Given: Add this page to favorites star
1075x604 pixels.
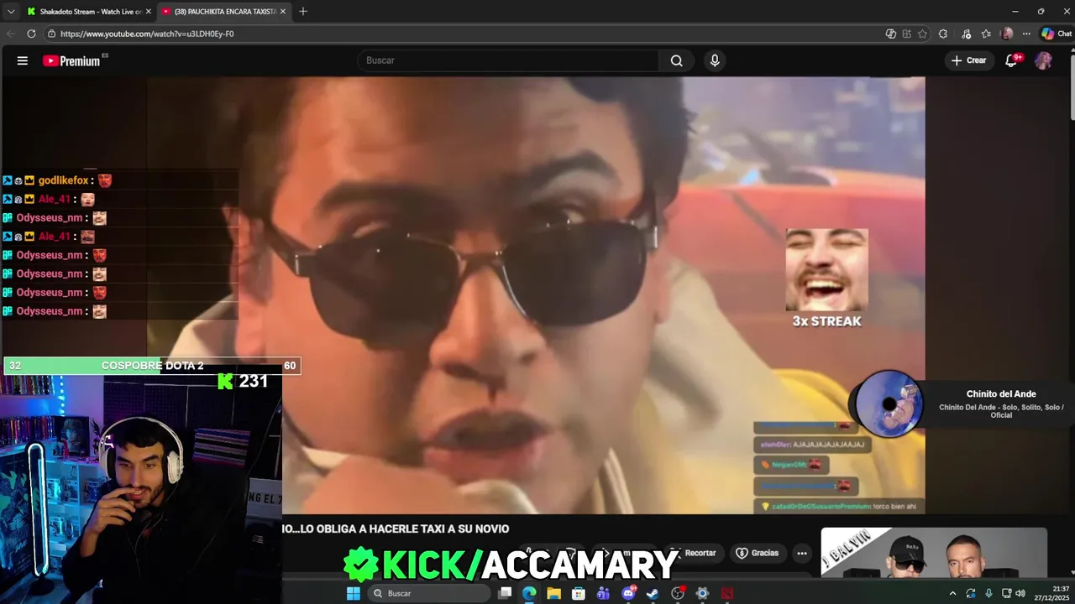Looking at the screenshot, I should click(x=922, y=34).
